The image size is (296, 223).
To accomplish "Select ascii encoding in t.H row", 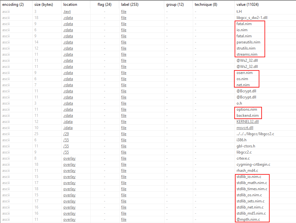I will (6, 12).
